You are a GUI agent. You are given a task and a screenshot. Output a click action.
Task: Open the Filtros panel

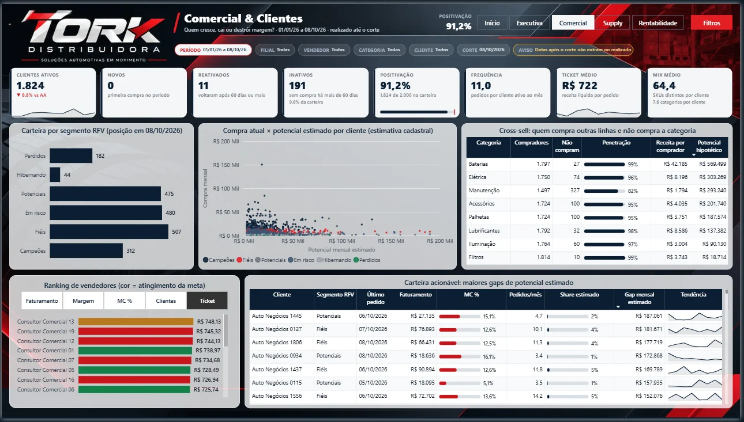[x=712, y=23]
